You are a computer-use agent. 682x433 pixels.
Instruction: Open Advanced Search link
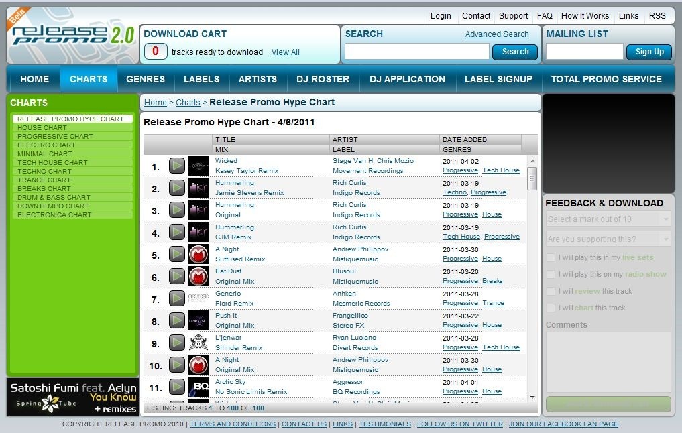click(x=497, y=34)
